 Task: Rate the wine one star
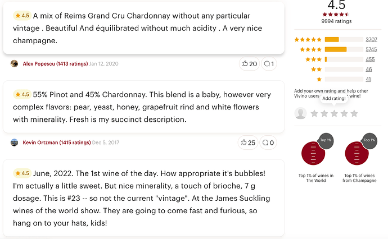[314, 113]
